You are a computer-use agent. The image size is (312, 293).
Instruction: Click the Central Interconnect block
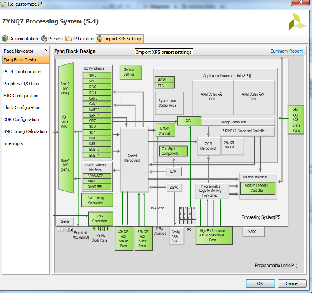[x=135, y=160]
